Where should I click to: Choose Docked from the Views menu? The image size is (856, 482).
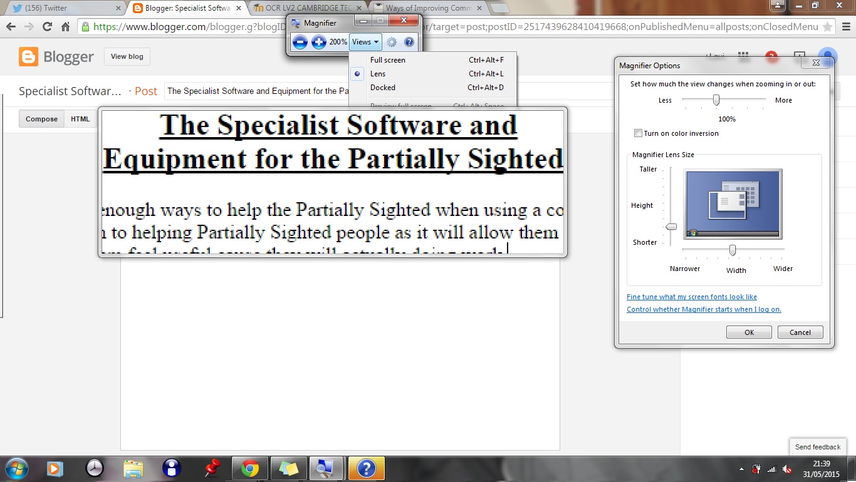pos(382,88)
